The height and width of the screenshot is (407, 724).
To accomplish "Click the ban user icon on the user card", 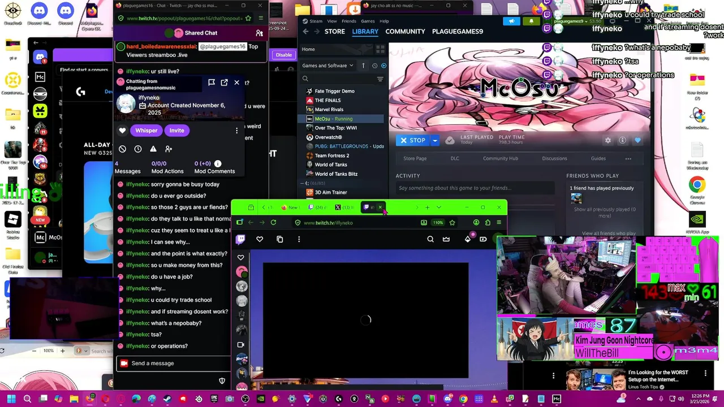I will 122,149.
